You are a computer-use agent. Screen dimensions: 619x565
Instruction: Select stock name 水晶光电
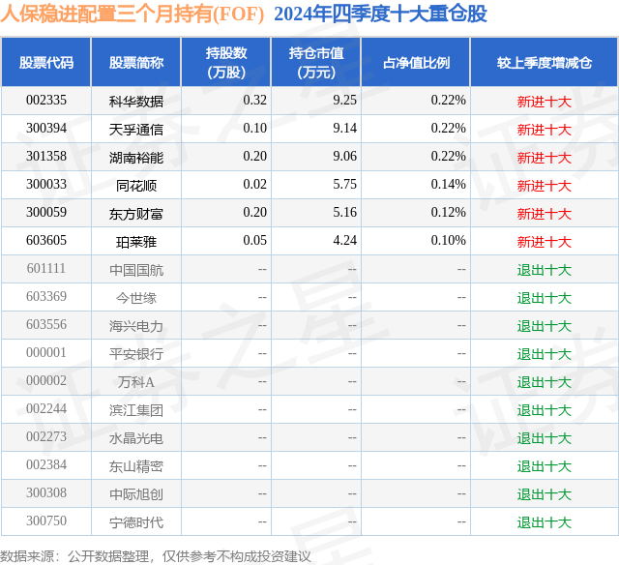click(136, 438)
